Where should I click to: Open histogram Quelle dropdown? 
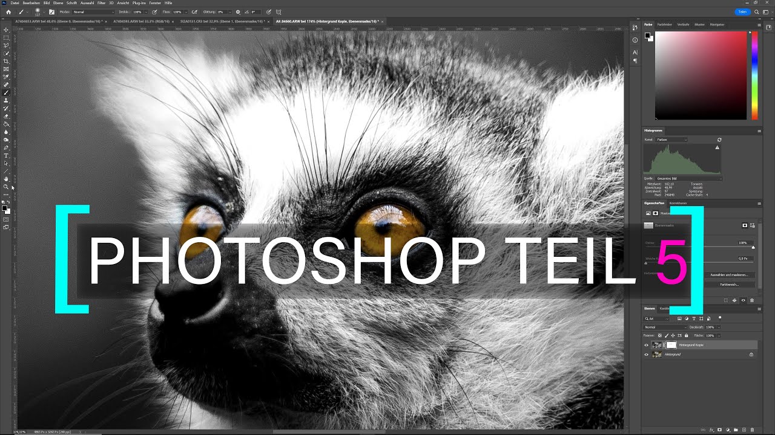688,178
